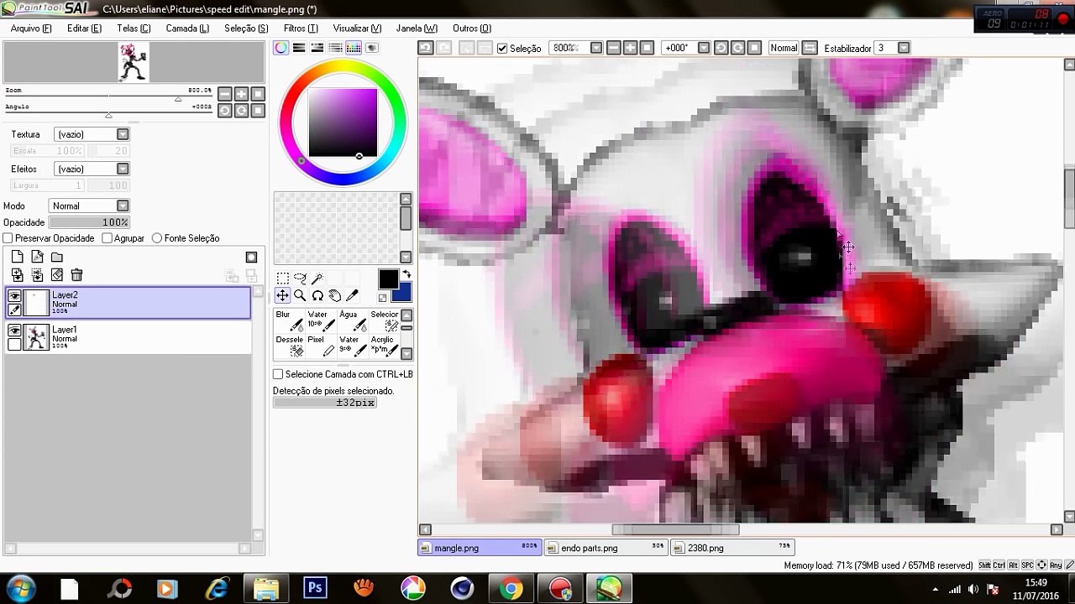This screenshot has width=1075, height=604.
Task: Toggle the scratchpad panel icon
Action: tap(372, 48)
